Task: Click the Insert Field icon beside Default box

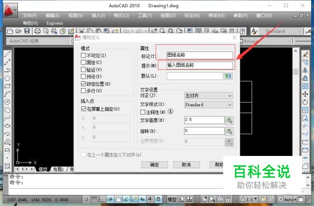Action: pos(228,76)
